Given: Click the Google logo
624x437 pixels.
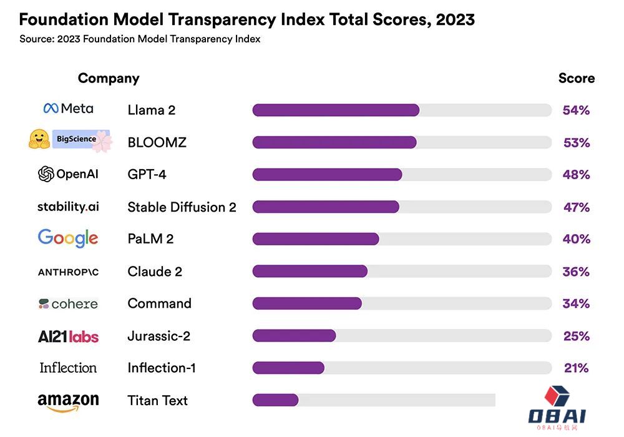Looking at the screenshot, I should 68,238.
